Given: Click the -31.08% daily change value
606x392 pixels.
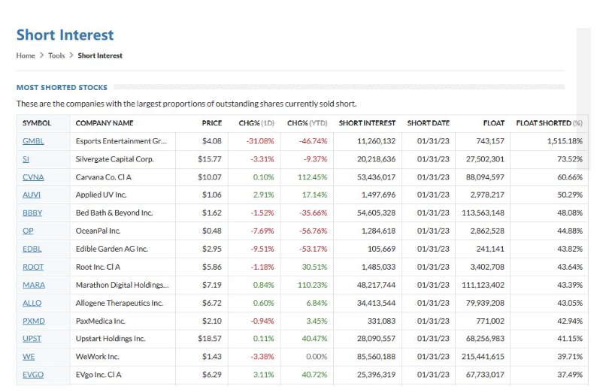Looking at the screenshot, I should click(260, 141).
